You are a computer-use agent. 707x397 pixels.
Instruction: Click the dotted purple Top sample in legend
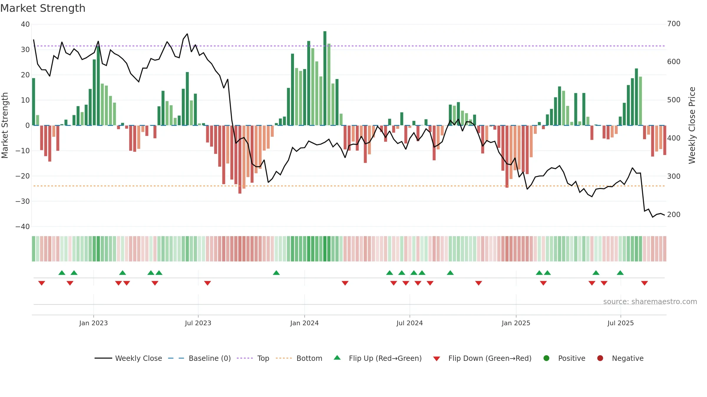[x=245, y=358]
